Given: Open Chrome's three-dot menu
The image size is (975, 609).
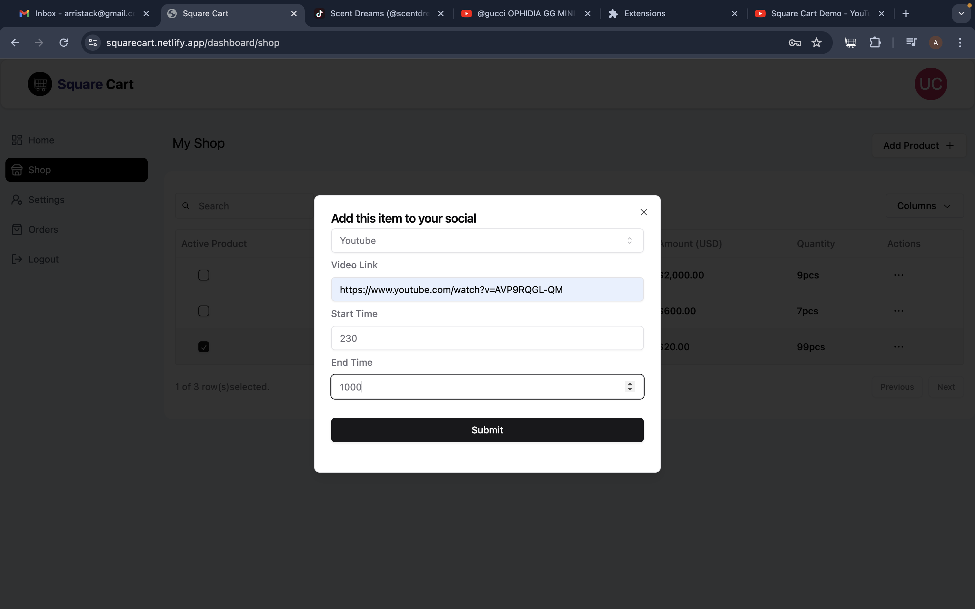Looking at the screenshot, I should pyautogui.click(x=960, y=43).
